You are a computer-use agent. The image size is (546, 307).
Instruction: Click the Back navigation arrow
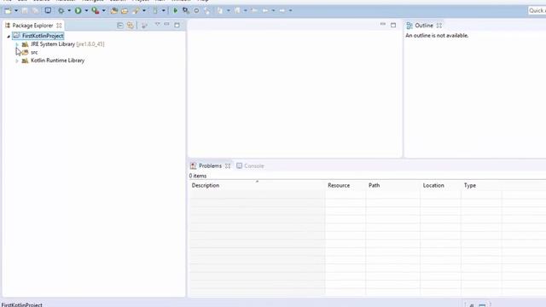pos(265,11)
